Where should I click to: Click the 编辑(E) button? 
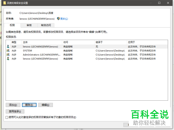(x=46, y=105)
